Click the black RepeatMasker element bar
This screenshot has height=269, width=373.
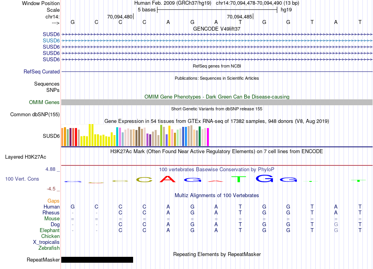[97, 260]
